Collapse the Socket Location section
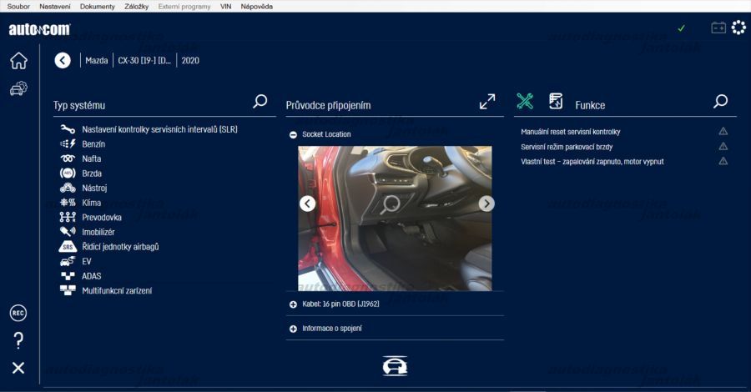This screenshot has height=392, width=751. click(x=293, y=134)
